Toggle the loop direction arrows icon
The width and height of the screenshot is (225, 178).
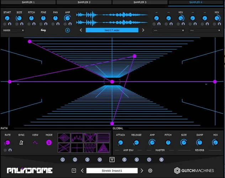click(x=43, y=30)
